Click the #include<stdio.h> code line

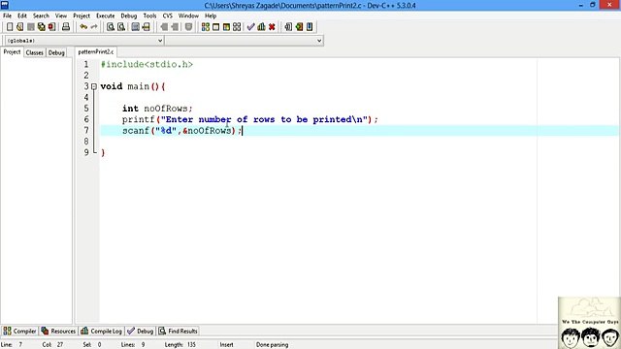pos(147,64)
